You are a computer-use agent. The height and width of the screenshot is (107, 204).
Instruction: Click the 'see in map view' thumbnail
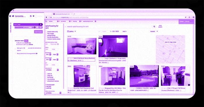tap(170, 49)
